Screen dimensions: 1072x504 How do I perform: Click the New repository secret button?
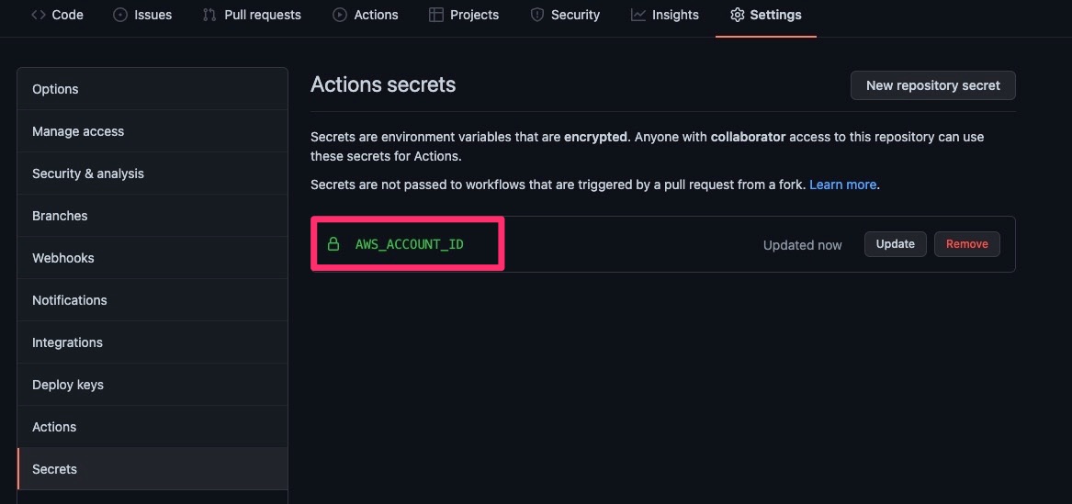click(x=932, y=85)
